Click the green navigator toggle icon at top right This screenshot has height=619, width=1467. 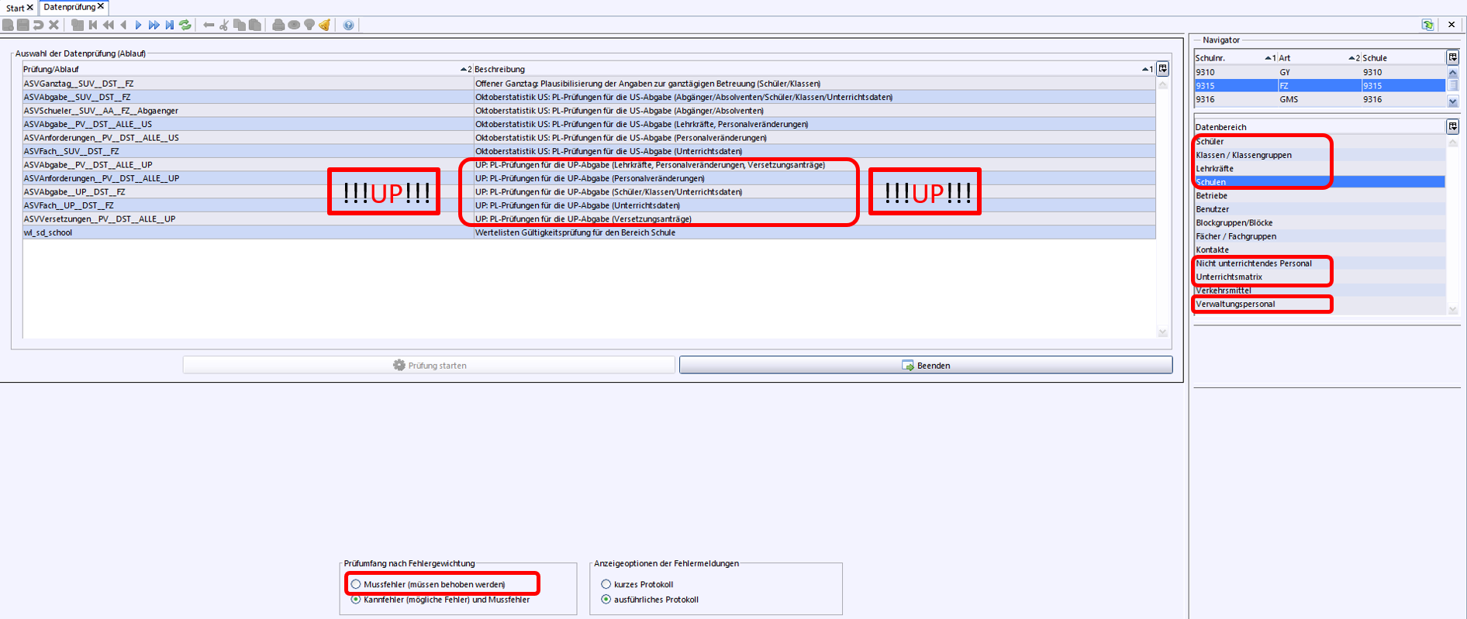click(1427, 25)
